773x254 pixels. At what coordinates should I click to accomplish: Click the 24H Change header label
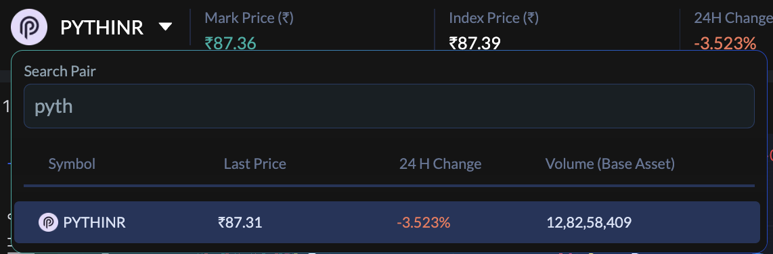pos(734,18)
